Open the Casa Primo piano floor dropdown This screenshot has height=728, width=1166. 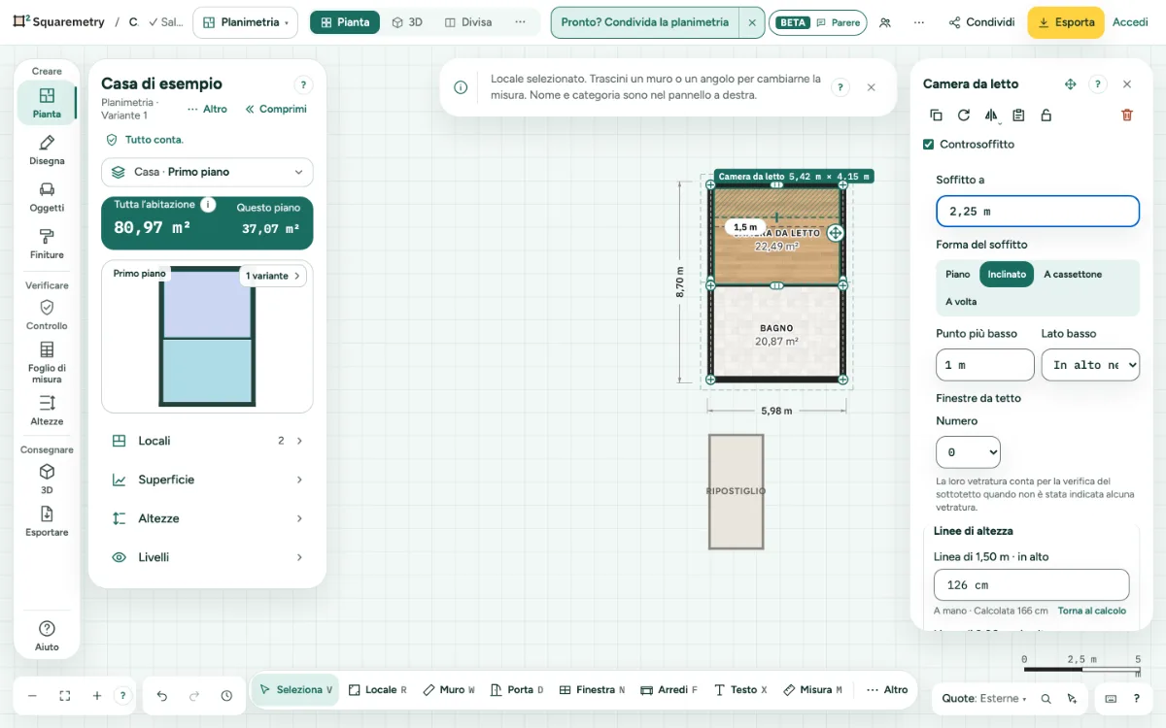(207, 172)
